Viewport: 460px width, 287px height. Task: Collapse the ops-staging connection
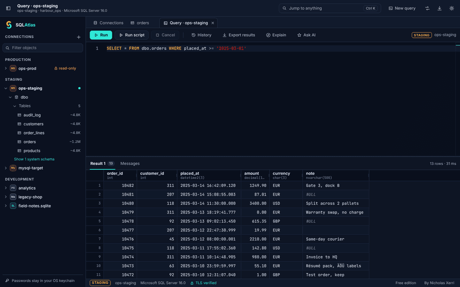6,88
